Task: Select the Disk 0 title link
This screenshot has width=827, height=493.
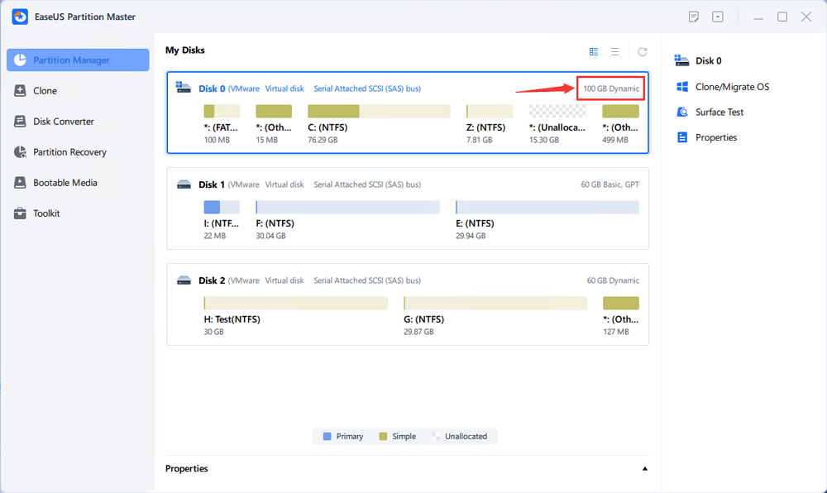Action: tap(212, 89)
